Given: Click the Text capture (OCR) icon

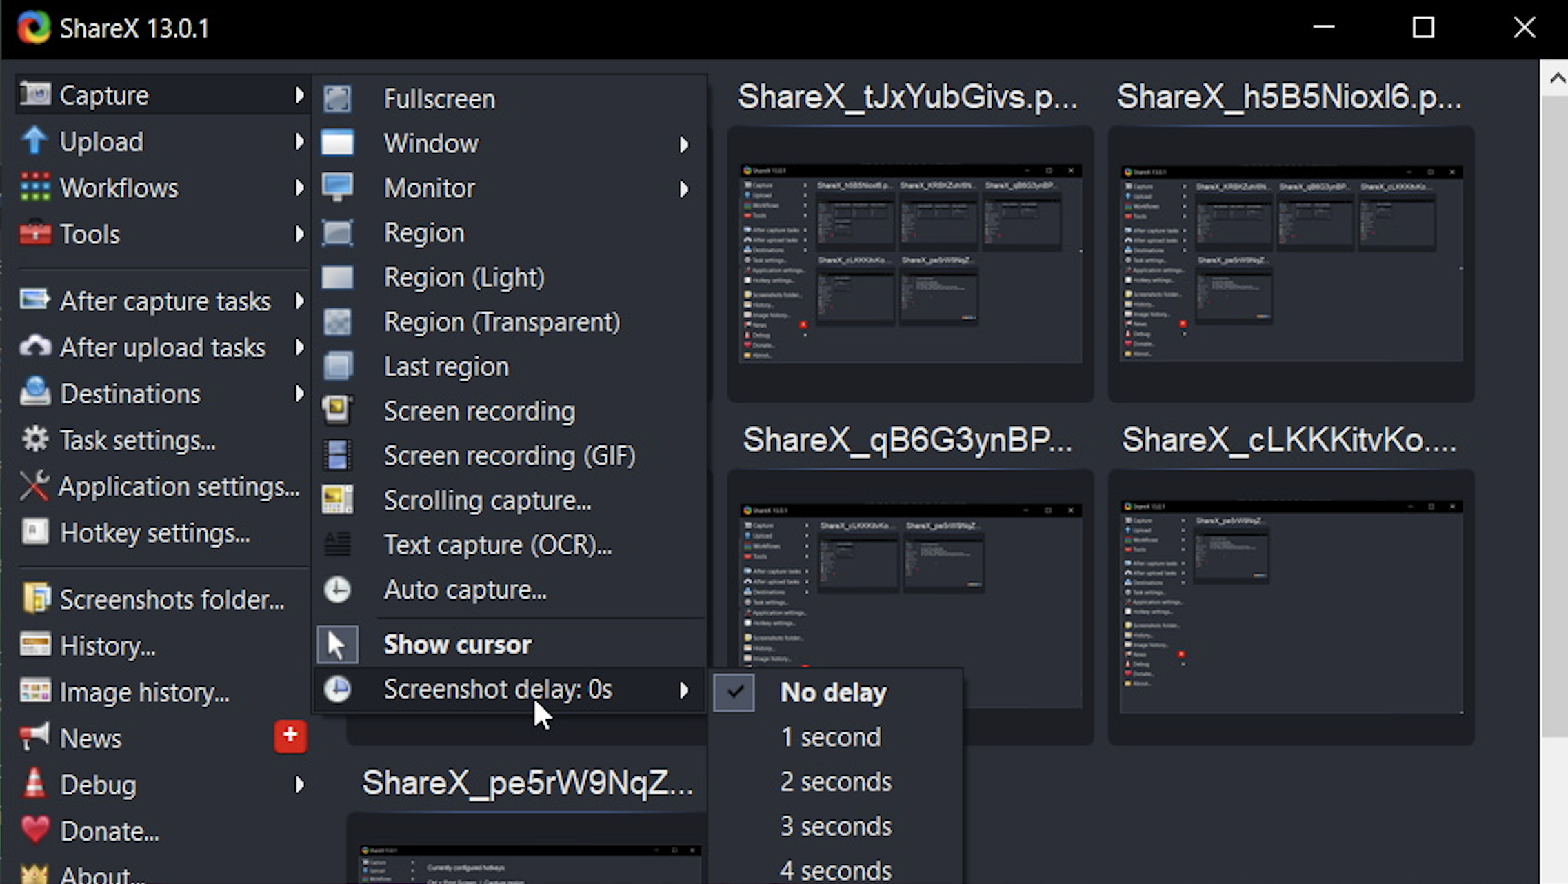Looking at the screenshot, I should pyautogui.click(x=337, y=545).
